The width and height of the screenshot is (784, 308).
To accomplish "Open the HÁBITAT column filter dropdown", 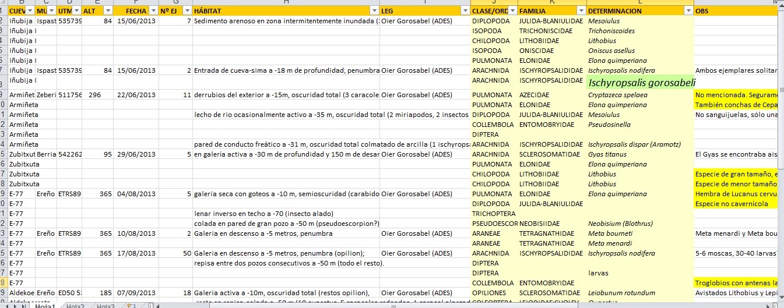I will click(373, 11).
